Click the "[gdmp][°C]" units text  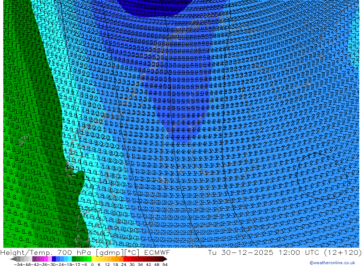coord(118,252)
